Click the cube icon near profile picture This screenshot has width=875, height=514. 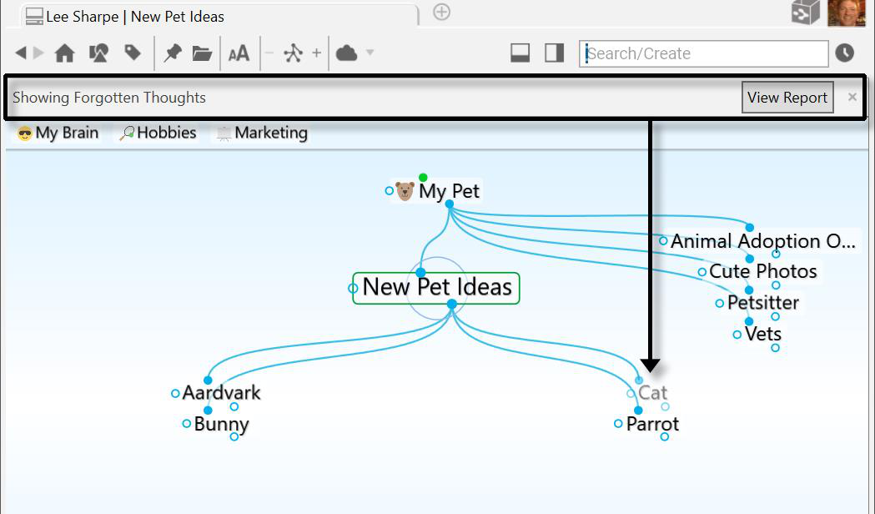pyautogui.click(x=805, y=13)
